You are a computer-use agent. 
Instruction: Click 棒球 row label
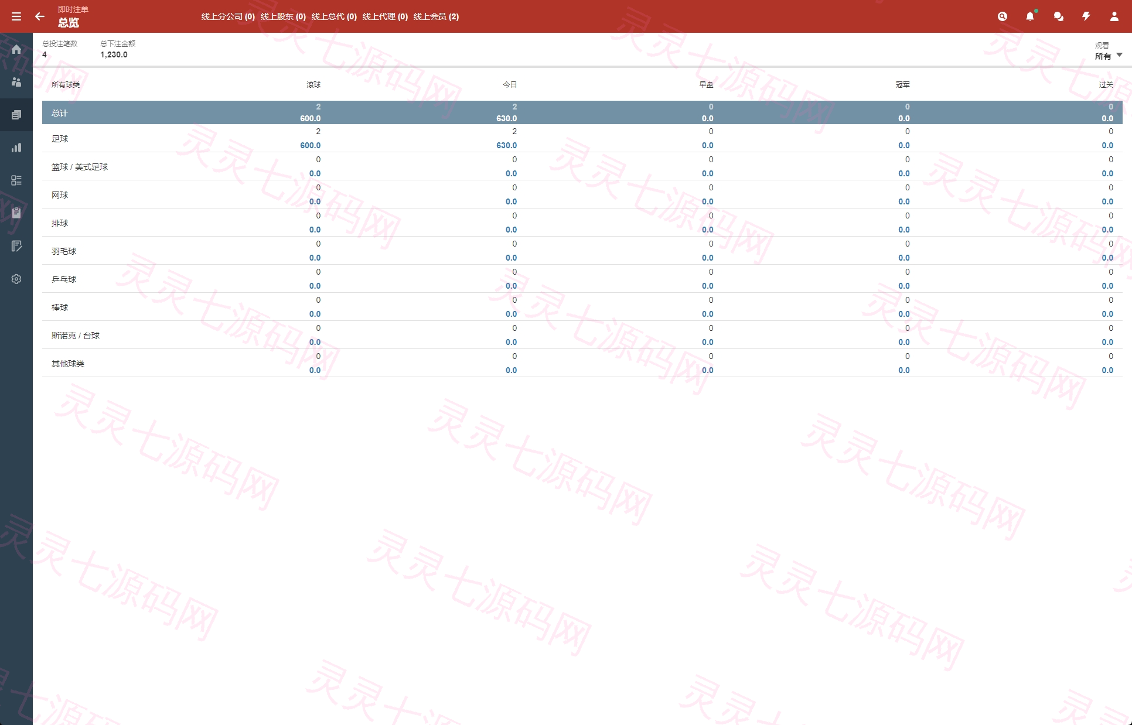click(x=60, y=307)
